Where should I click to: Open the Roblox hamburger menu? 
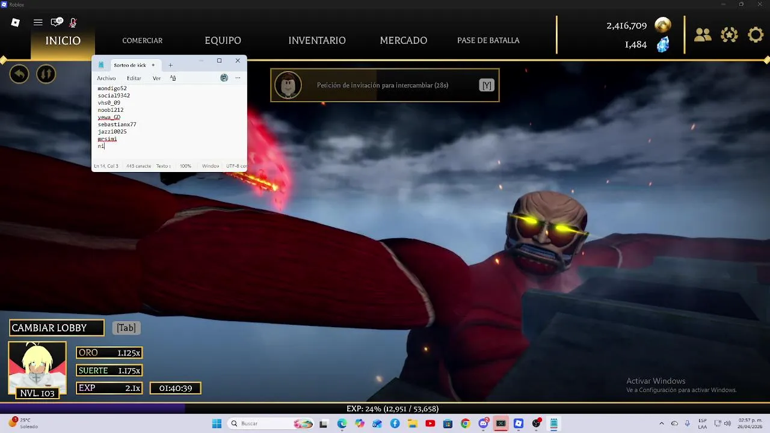pyautogui.click(x=38, y=22)
